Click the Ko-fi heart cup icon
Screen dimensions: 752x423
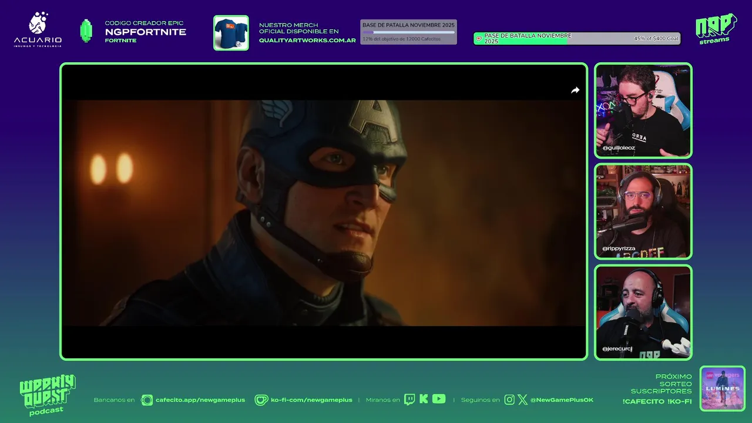click(x=261, y=400)
